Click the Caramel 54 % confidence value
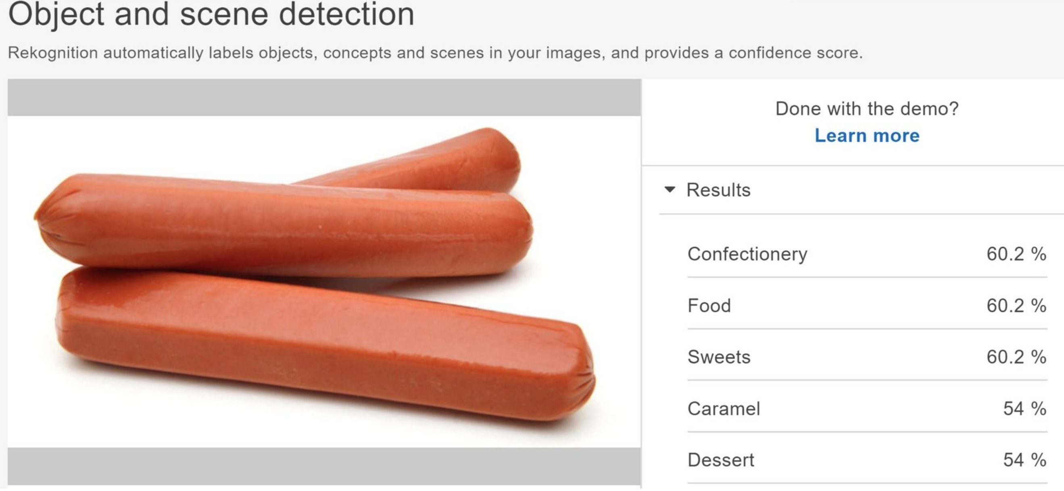 [x=1025, y=408]
